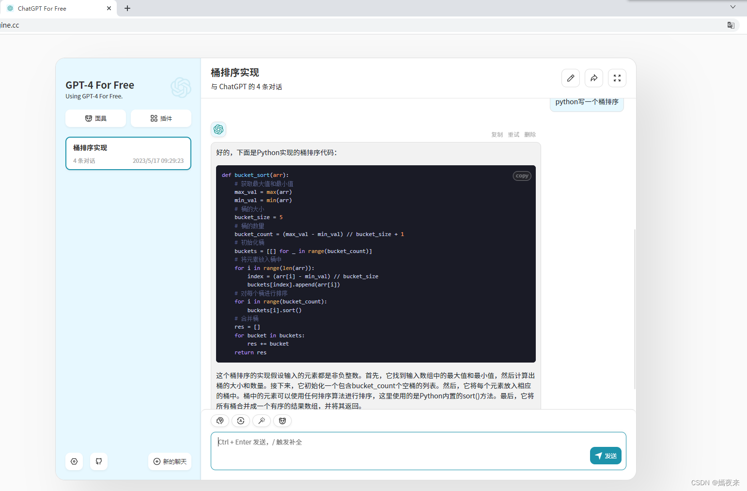Click the circular 'A' auto theme icon
Screen dimensions: 747x491
(241, 421)
